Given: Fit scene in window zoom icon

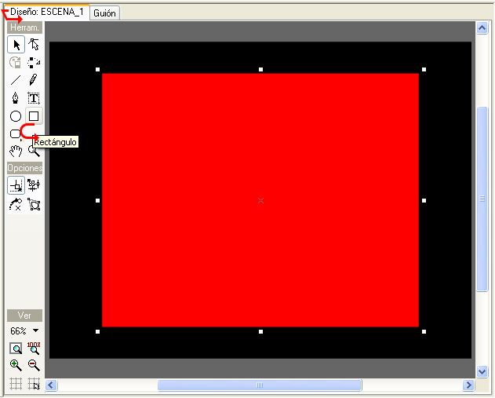Looking at the screenshot, I should [16, 349].
